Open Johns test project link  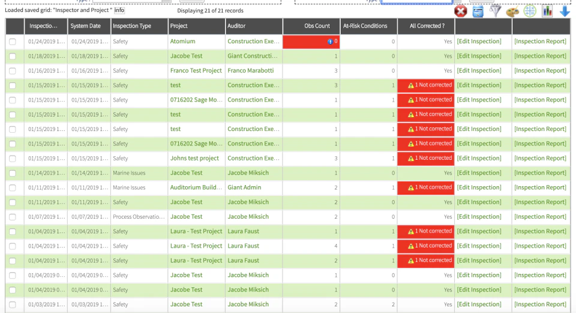coord(194,158)
